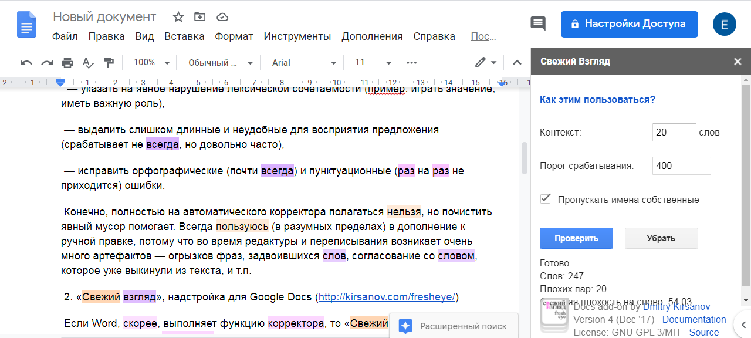Click the Undo arrow icon
This screenshot has height=338, width=751.
(x=26, y=63)
